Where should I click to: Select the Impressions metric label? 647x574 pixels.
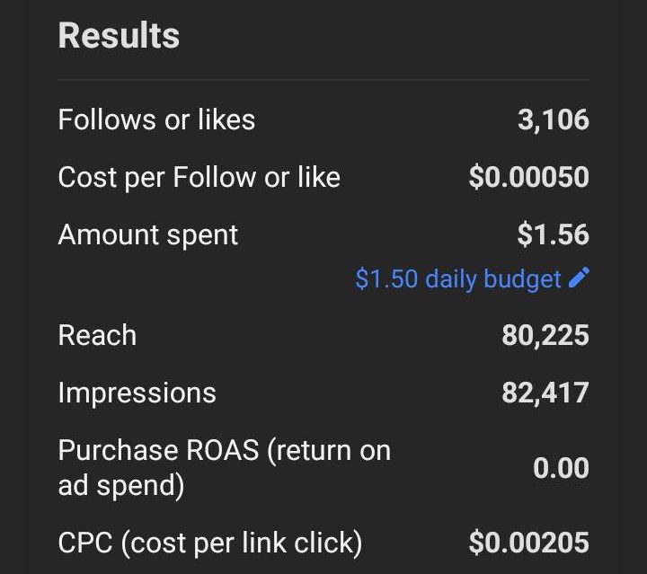[x=137, y=393]
